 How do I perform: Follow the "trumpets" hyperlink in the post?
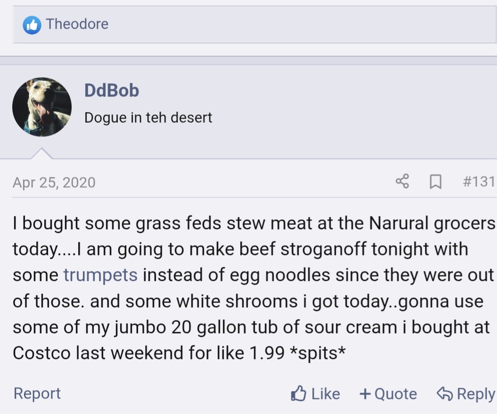tap(100, 275)
